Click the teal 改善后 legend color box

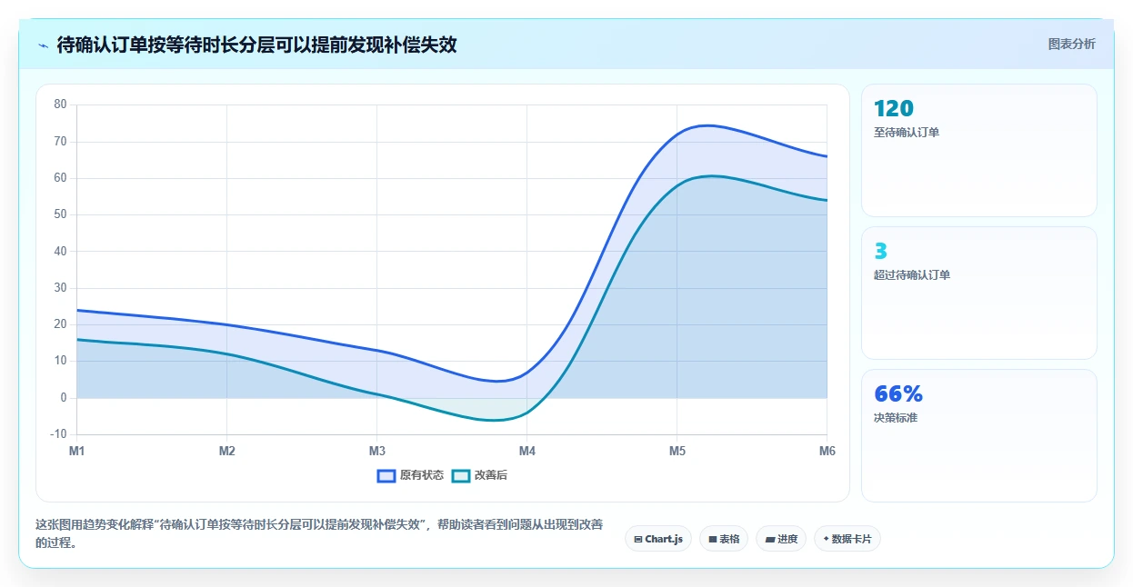point(461,475)
